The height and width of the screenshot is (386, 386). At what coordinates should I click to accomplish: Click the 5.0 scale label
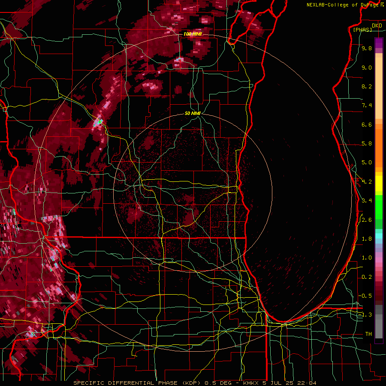tap(367, 163)
